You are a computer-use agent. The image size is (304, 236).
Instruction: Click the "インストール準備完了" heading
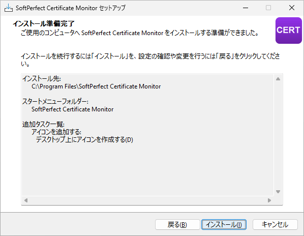click(x=44, y=24)
